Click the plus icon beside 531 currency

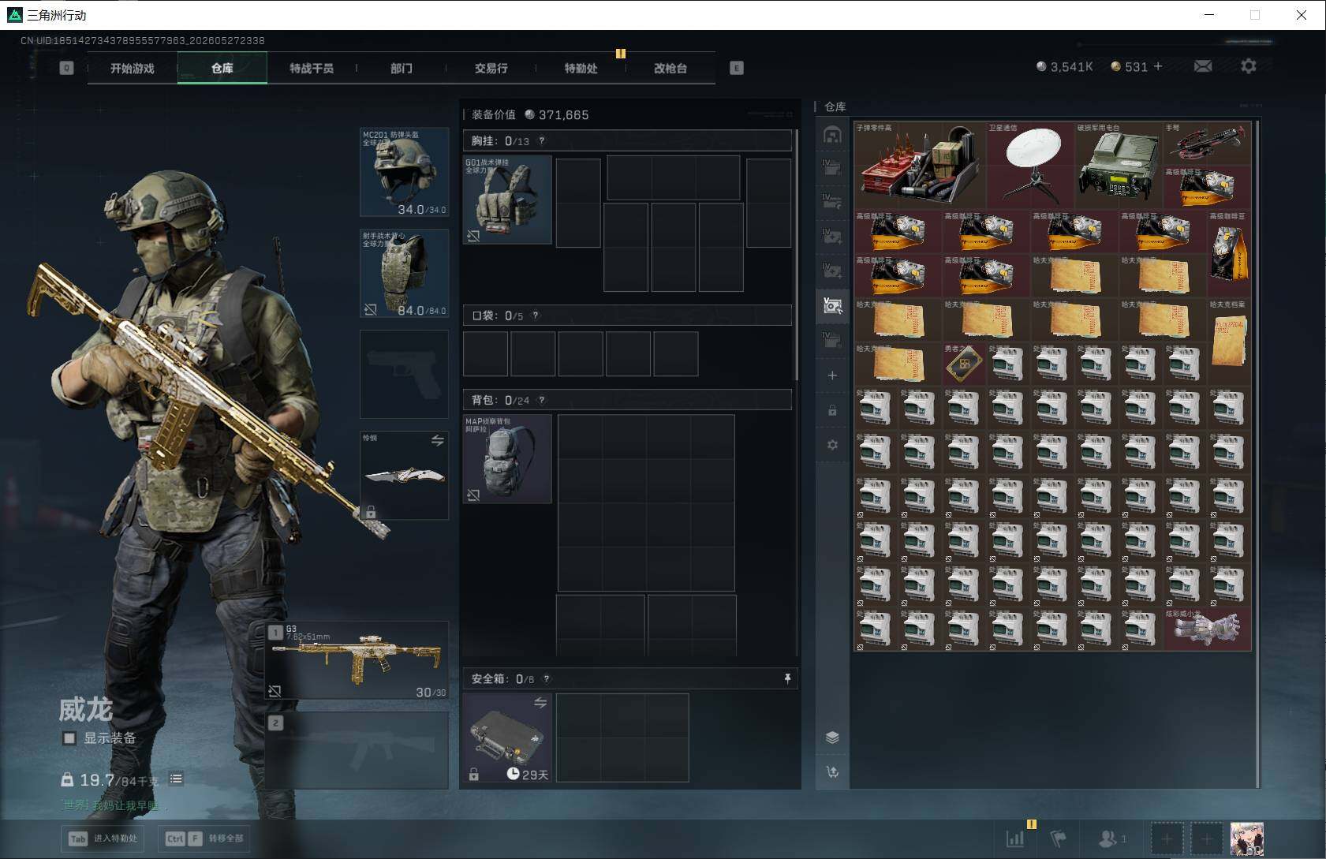[1158, 67]
